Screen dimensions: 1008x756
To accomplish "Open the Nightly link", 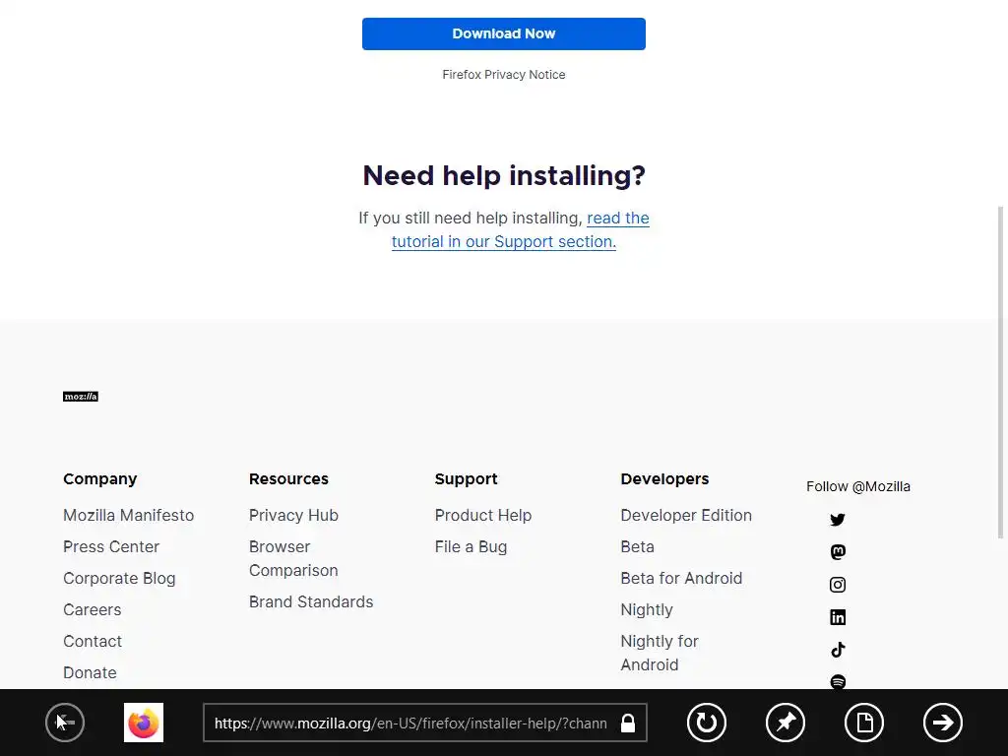I will coord(647,609).
